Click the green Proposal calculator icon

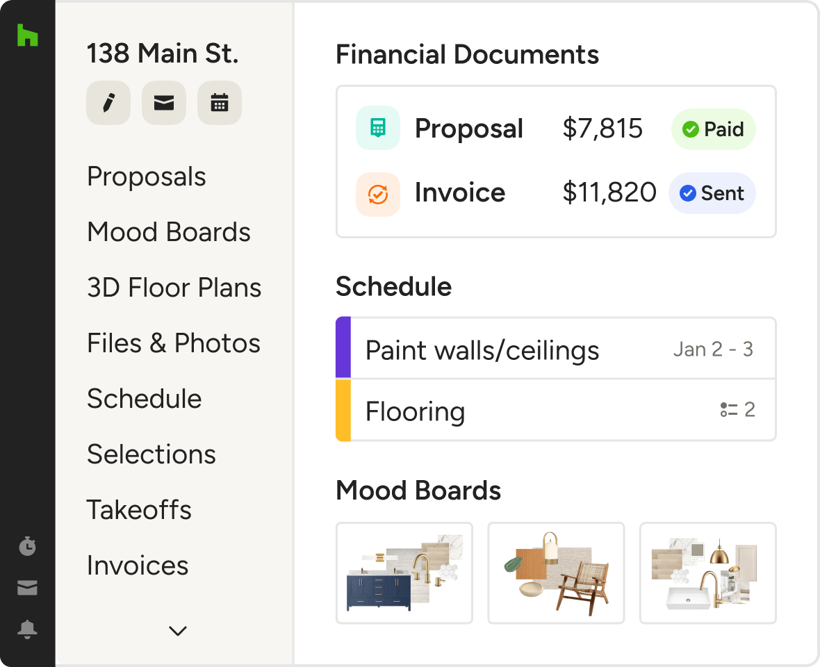tap(378, 129)
